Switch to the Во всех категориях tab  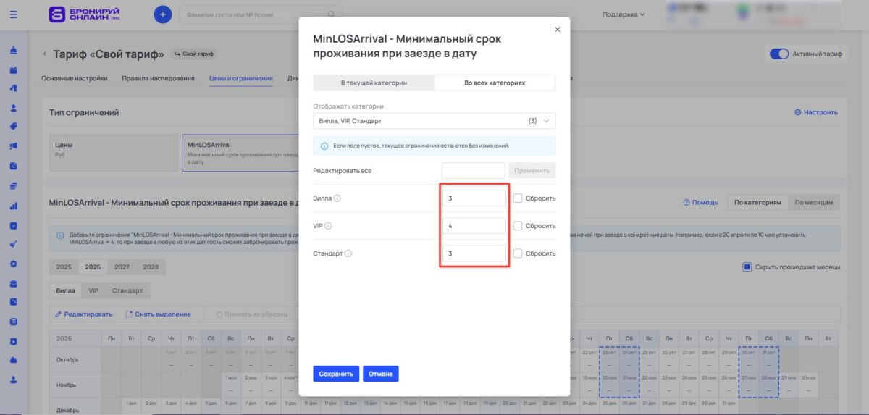coord(495,83)
